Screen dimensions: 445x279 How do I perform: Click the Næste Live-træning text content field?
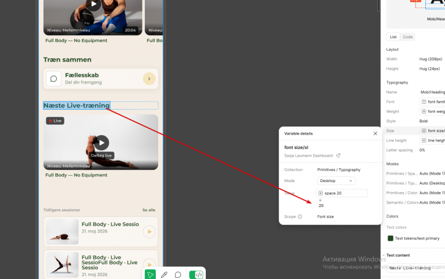(x=415, y=268)
